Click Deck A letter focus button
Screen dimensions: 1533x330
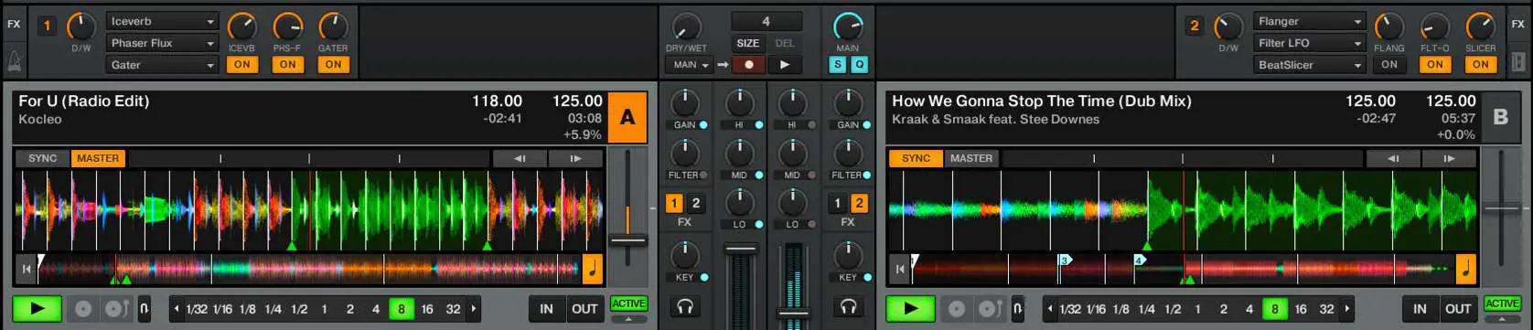pos(627,117)
